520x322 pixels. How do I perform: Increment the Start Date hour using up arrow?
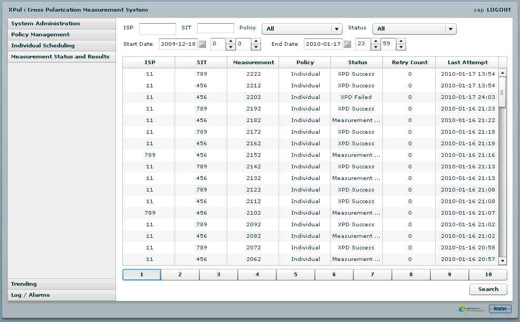(x=230, y=42)
